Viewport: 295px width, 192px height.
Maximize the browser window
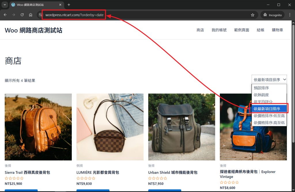[x=279, y=5]
